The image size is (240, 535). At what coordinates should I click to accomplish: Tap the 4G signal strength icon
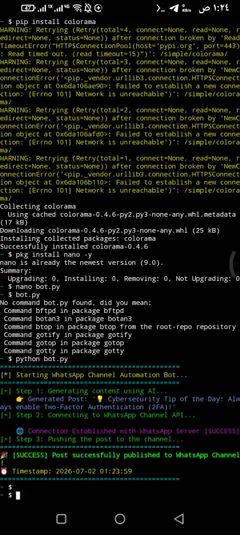pos(62,8)
